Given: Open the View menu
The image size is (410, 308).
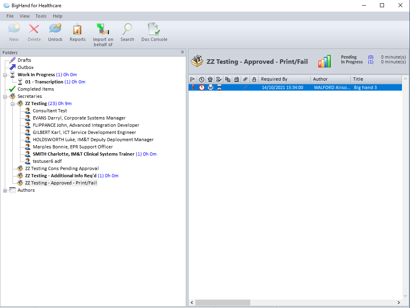Looking at the screenshot, I should pos(24,16).
